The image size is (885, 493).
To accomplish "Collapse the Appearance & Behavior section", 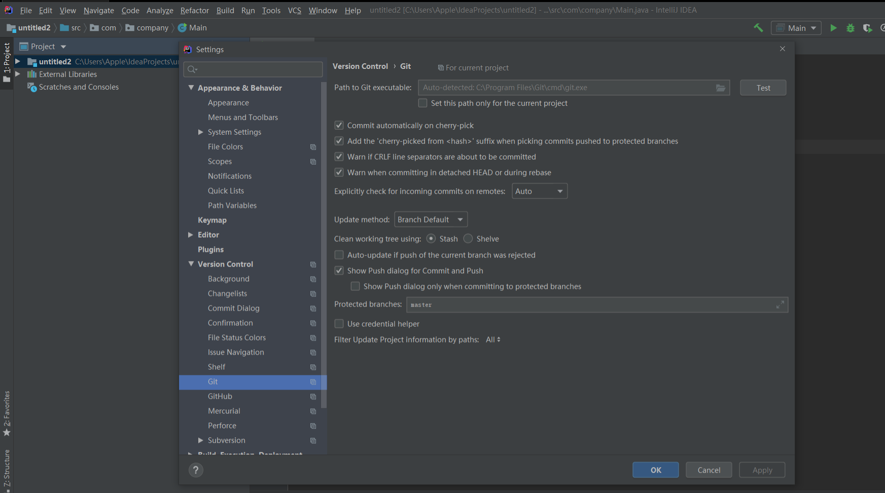I will click(191, 88).
